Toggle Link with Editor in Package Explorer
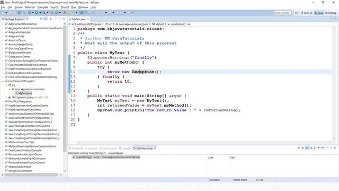Screen dimensions: 339x191 click(x=46, y=19)
